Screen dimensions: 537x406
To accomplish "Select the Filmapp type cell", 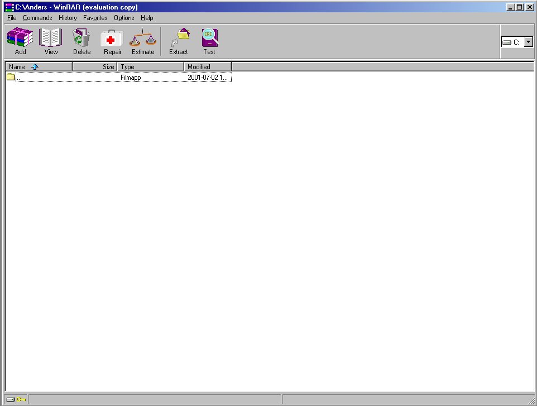I will [x=131, y=78].
